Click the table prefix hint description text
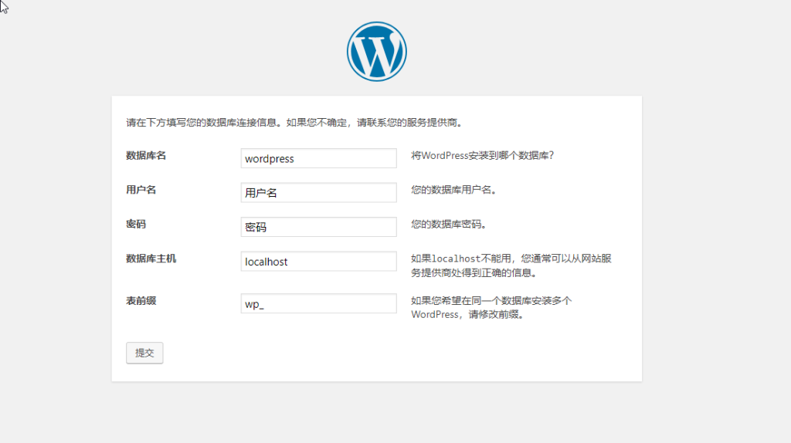Viewport: 791px width, 443px height. tap(491, 307)
